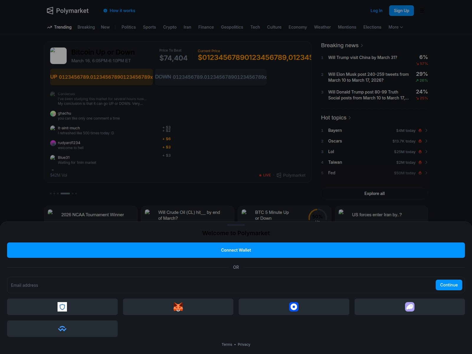Select the DOWN option for Bitcoin market

click(211, 77)
